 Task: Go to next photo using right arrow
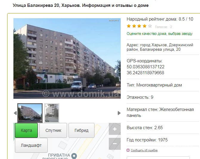[119, 113]
